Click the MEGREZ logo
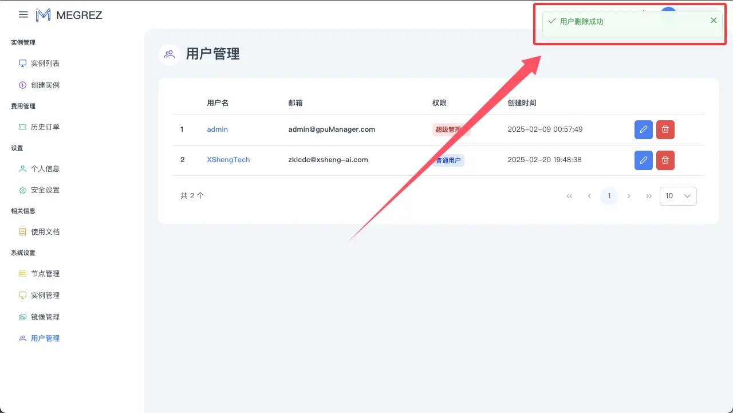The image size is (733, 413). (x=69, y=15)
